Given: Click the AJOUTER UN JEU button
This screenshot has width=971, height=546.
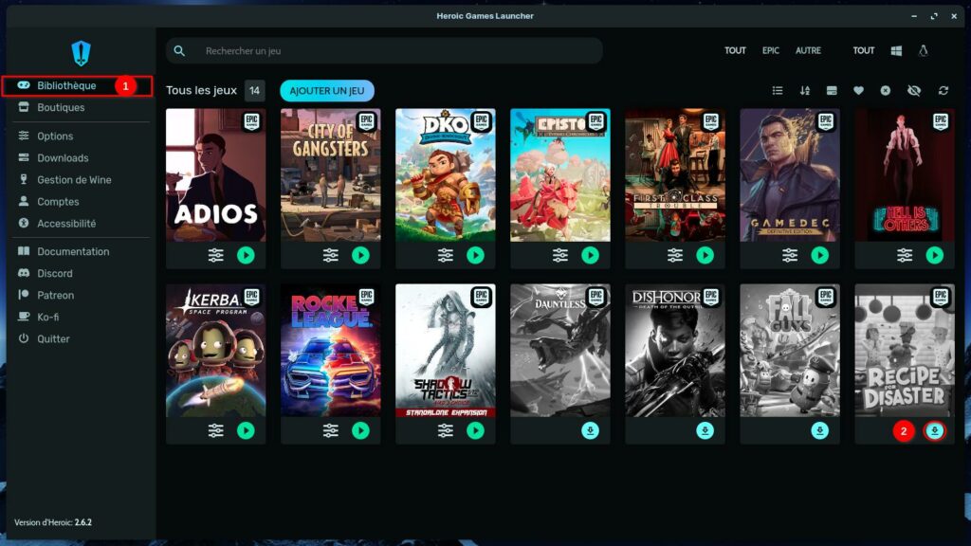Looking at the screenshot, I should tap(327, 91).
